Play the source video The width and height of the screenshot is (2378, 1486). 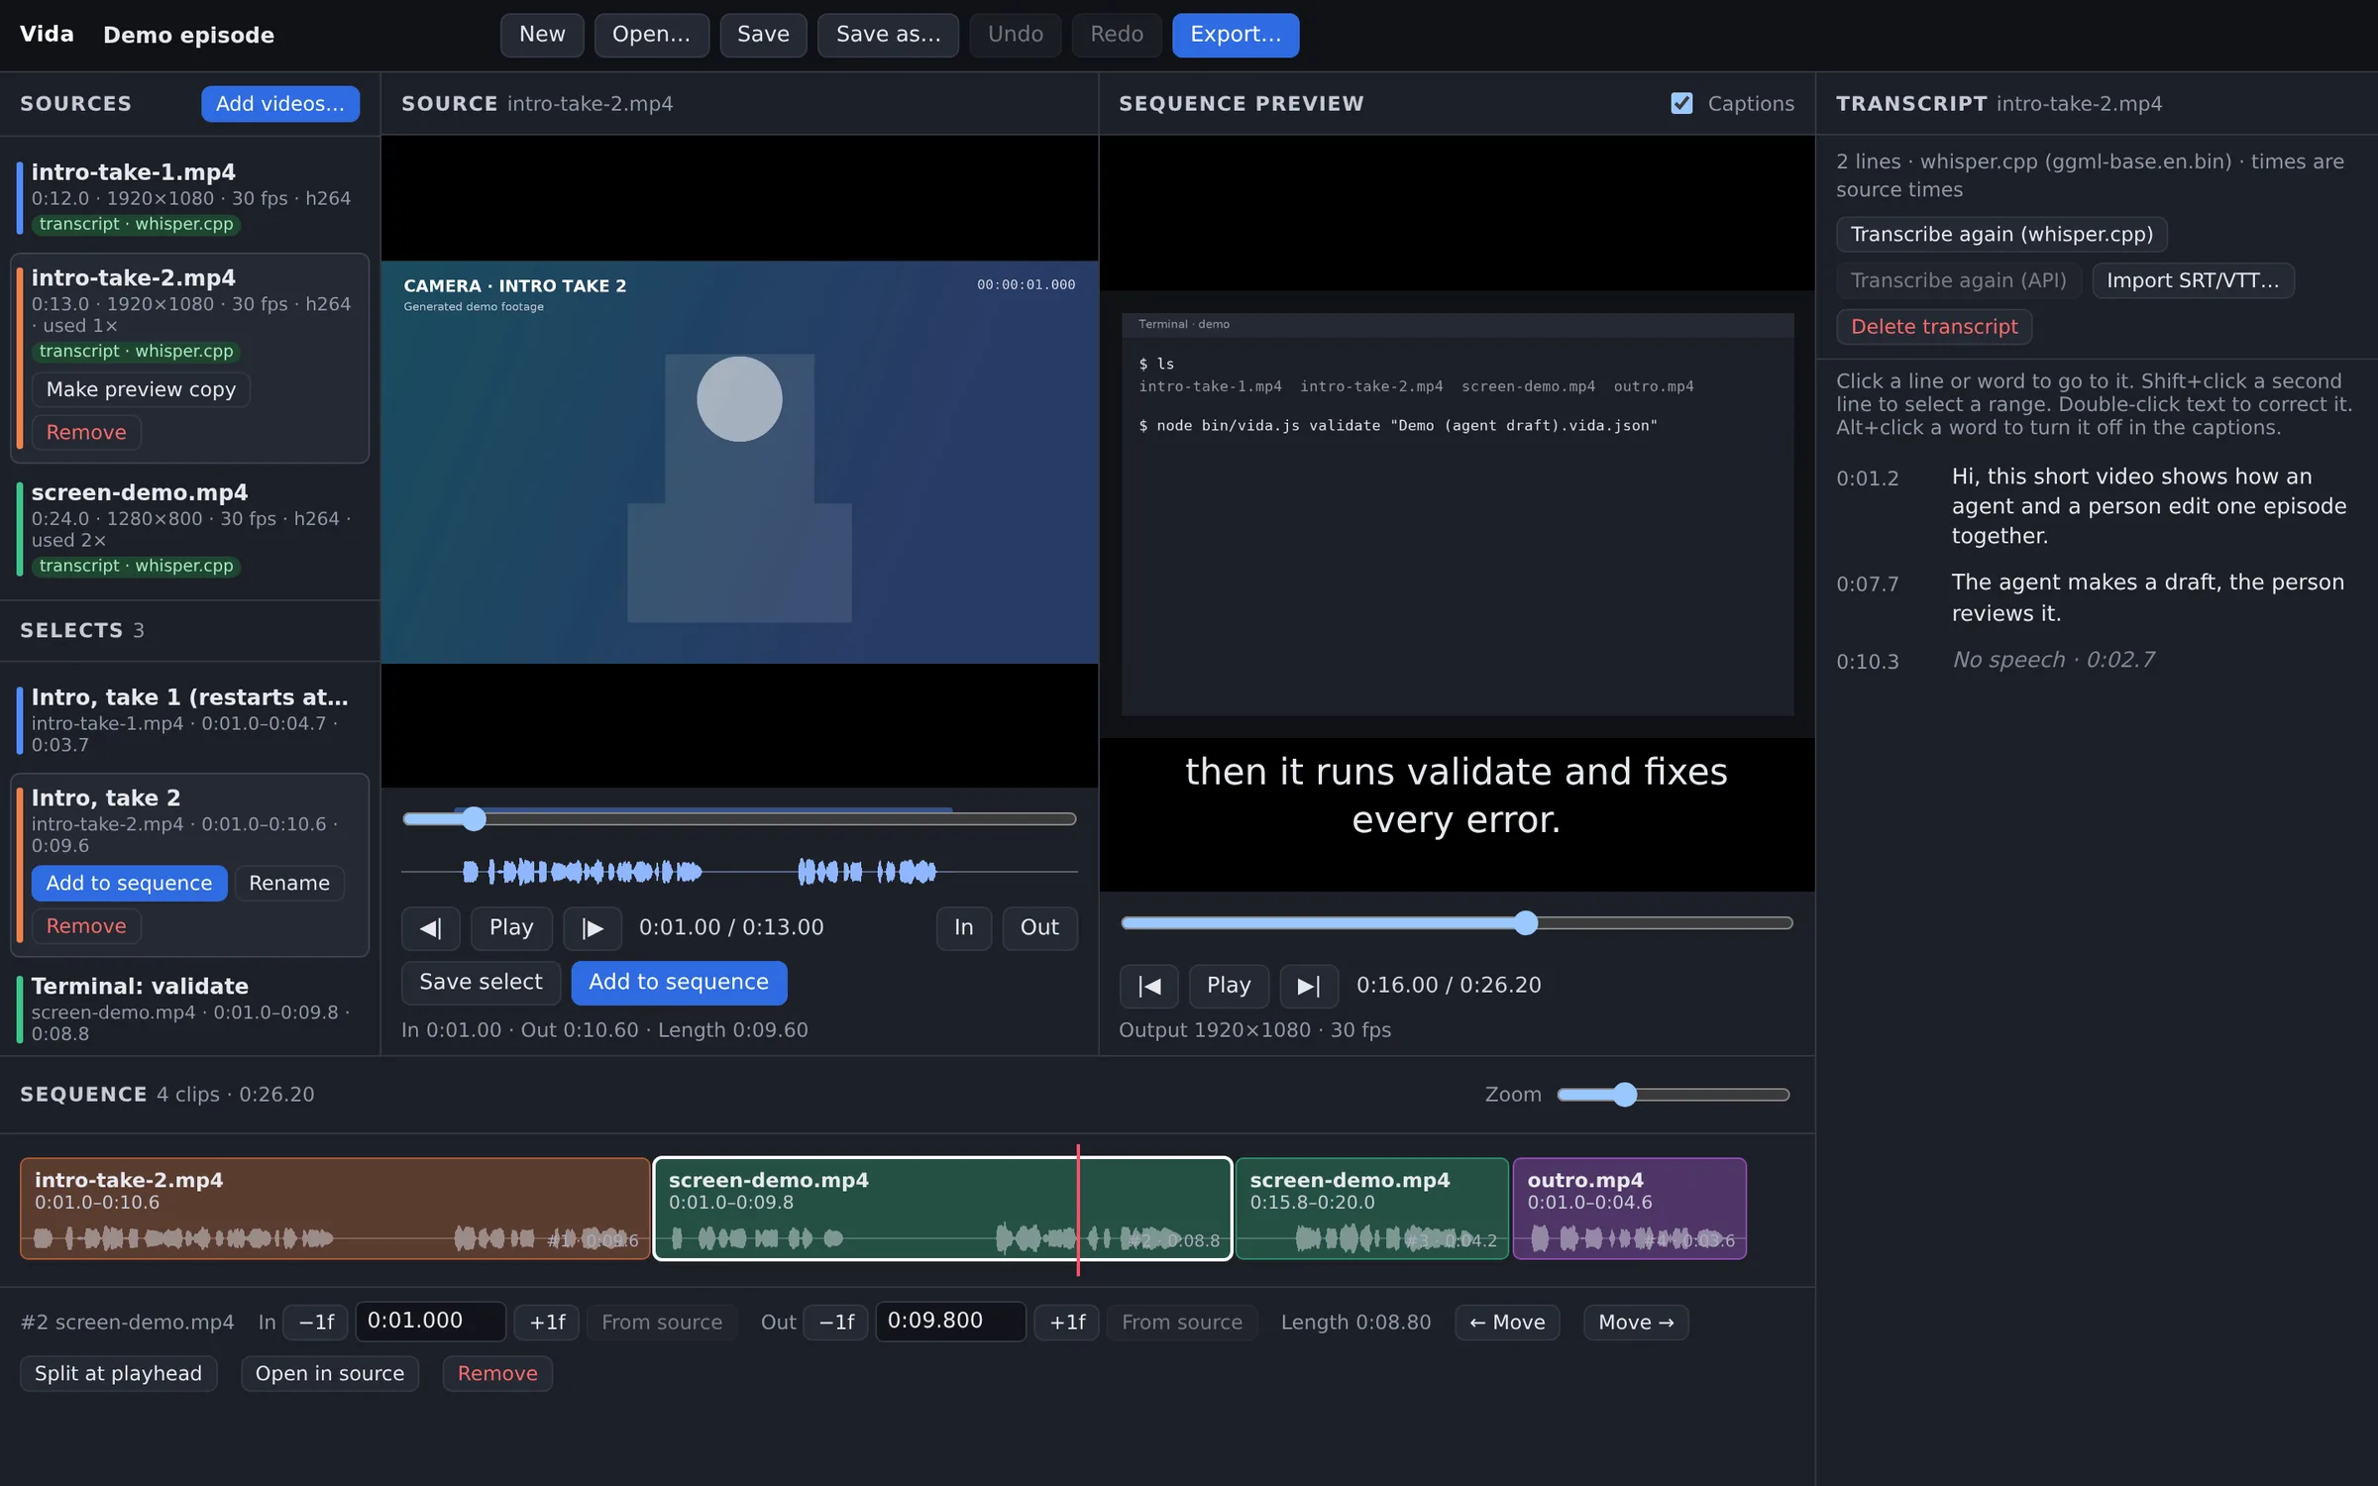point(511,928)
